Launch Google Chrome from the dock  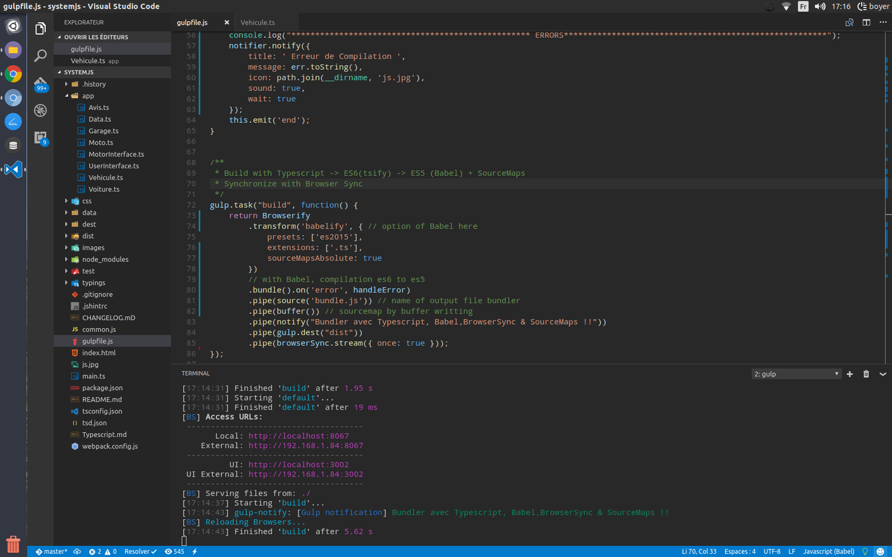pyautogui.click(x=13, y=74)
